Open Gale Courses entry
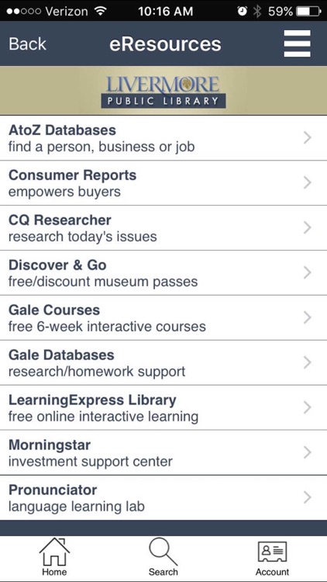Screen dimensions: 327x582 (x=163, y=317)
